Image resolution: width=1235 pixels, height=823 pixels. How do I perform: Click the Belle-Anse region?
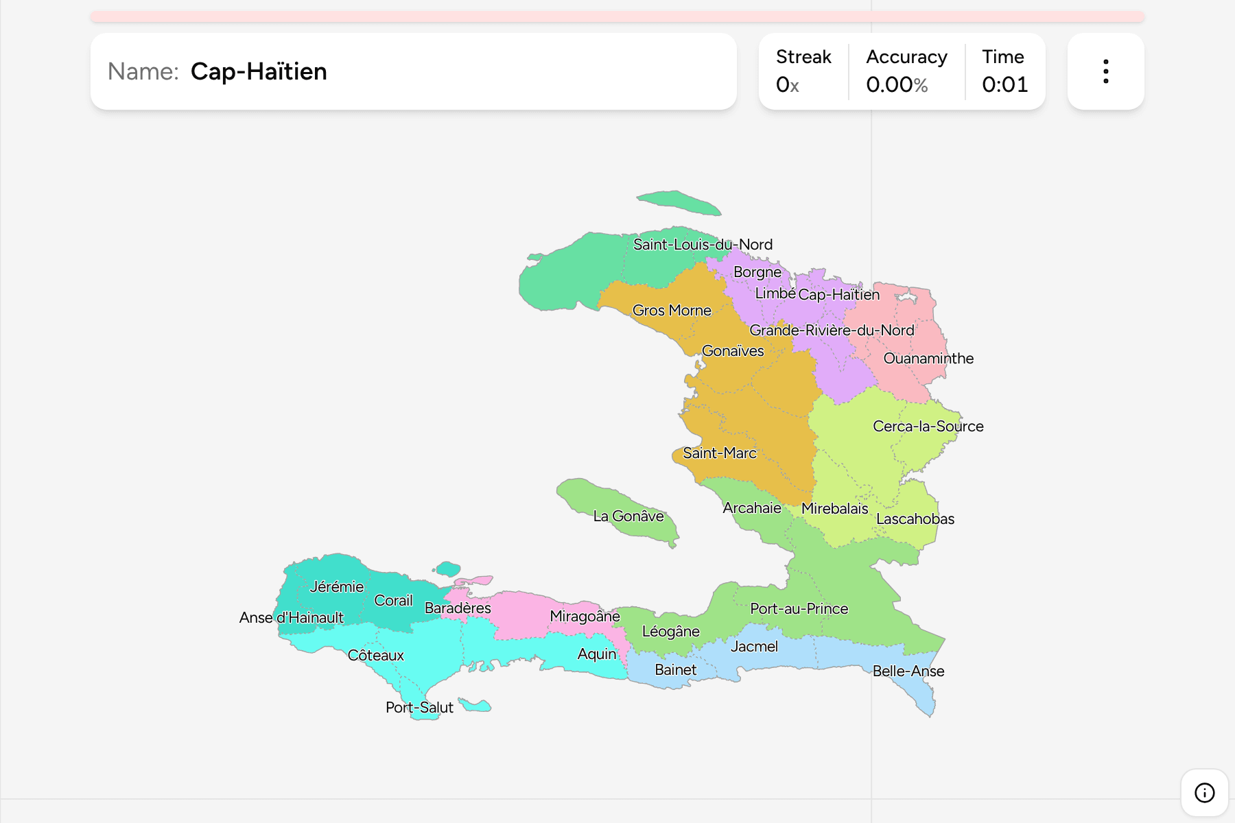click(908, 671)
